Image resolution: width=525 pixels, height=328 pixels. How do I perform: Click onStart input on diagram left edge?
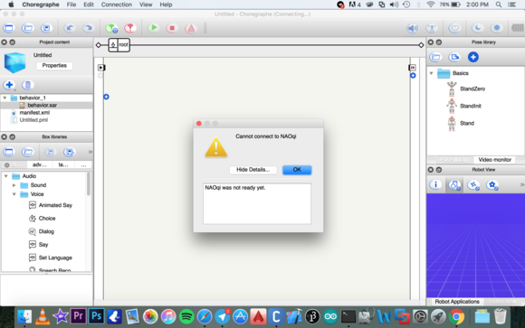[100, 68]
